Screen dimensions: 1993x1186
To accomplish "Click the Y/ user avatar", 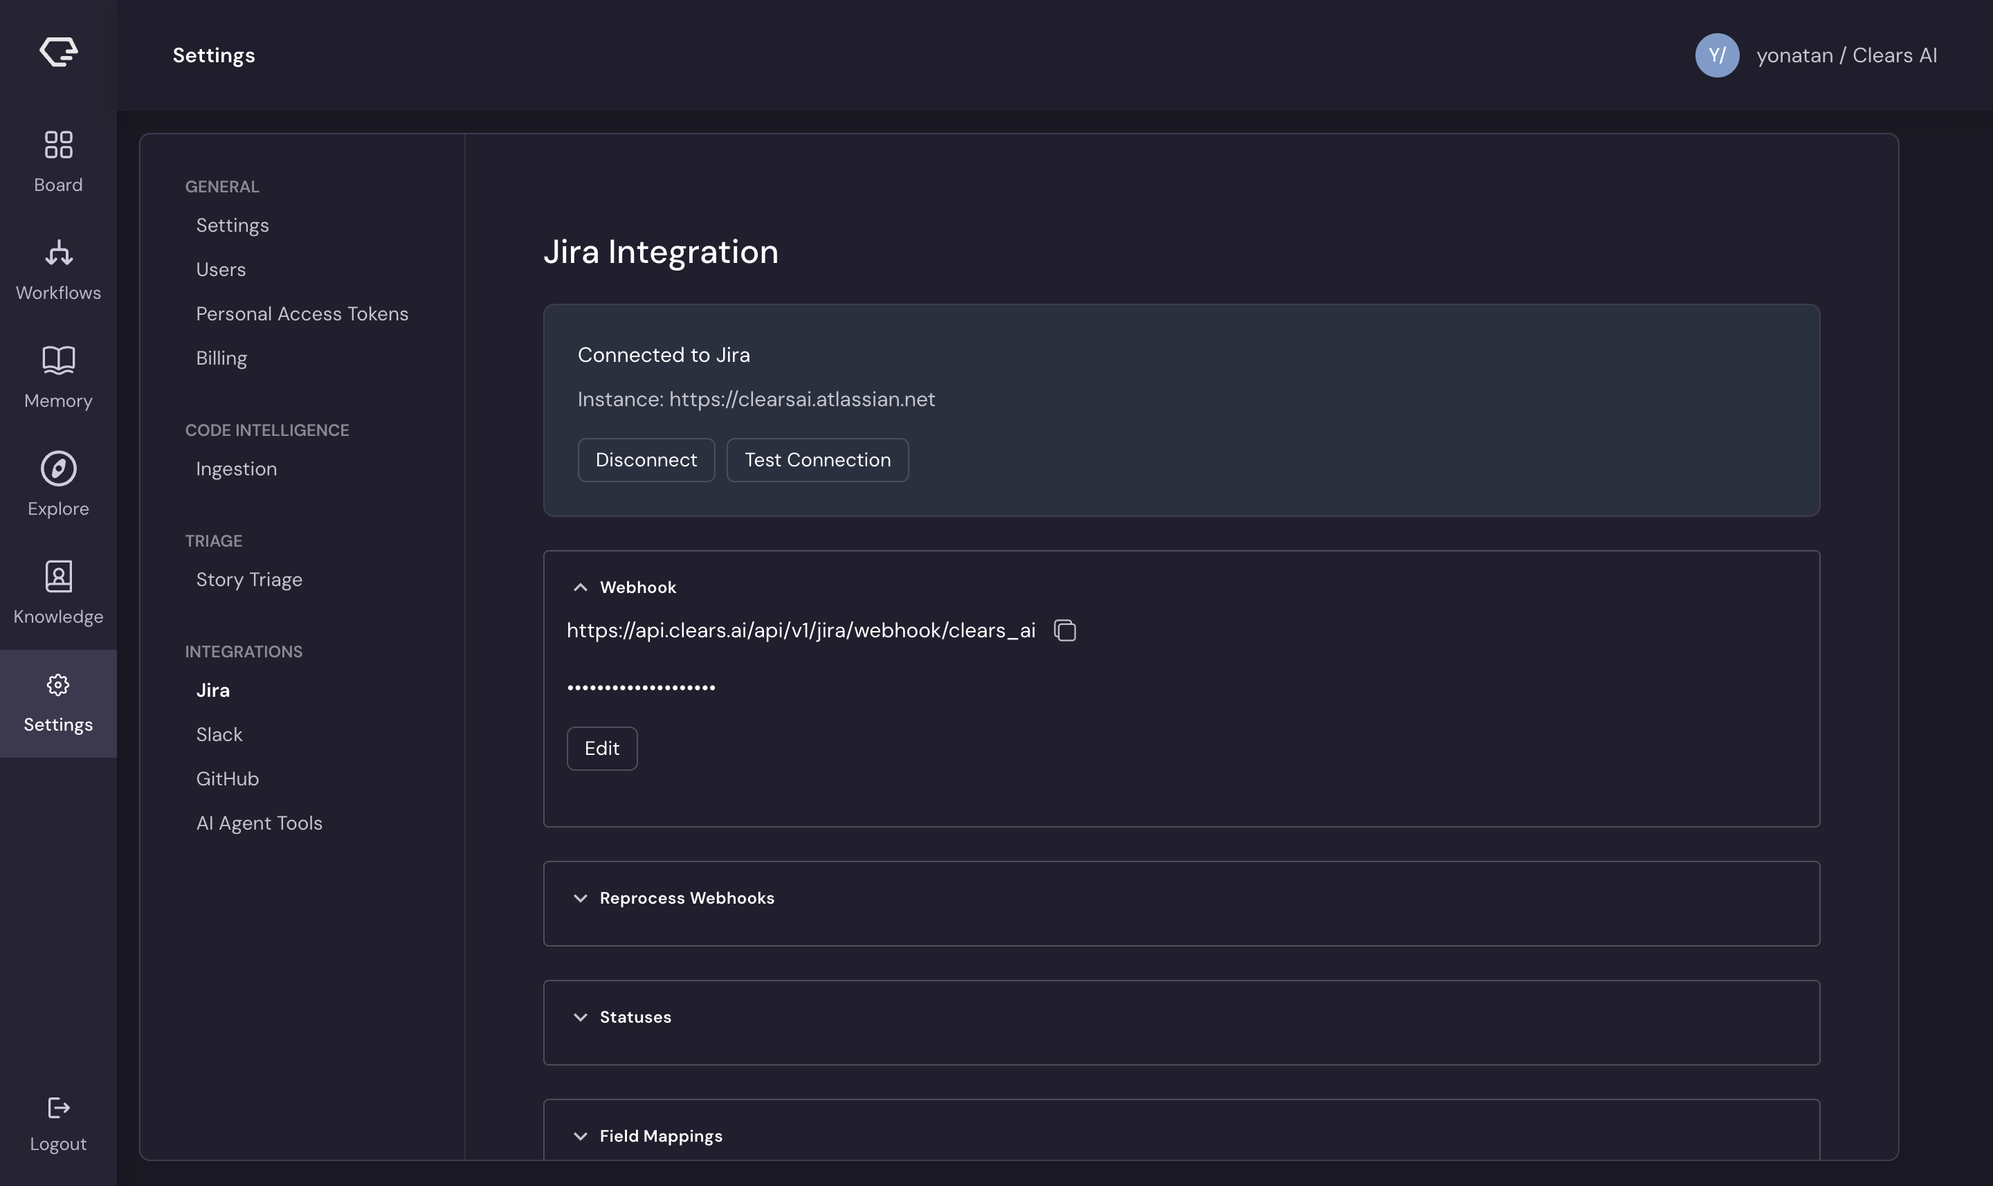I will (1716, 55).
